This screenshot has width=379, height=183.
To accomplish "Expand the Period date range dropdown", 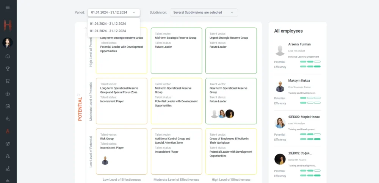I will coord(114,13).
